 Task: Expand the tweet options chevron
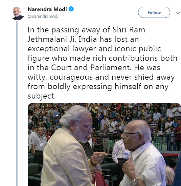coord(178,13)
